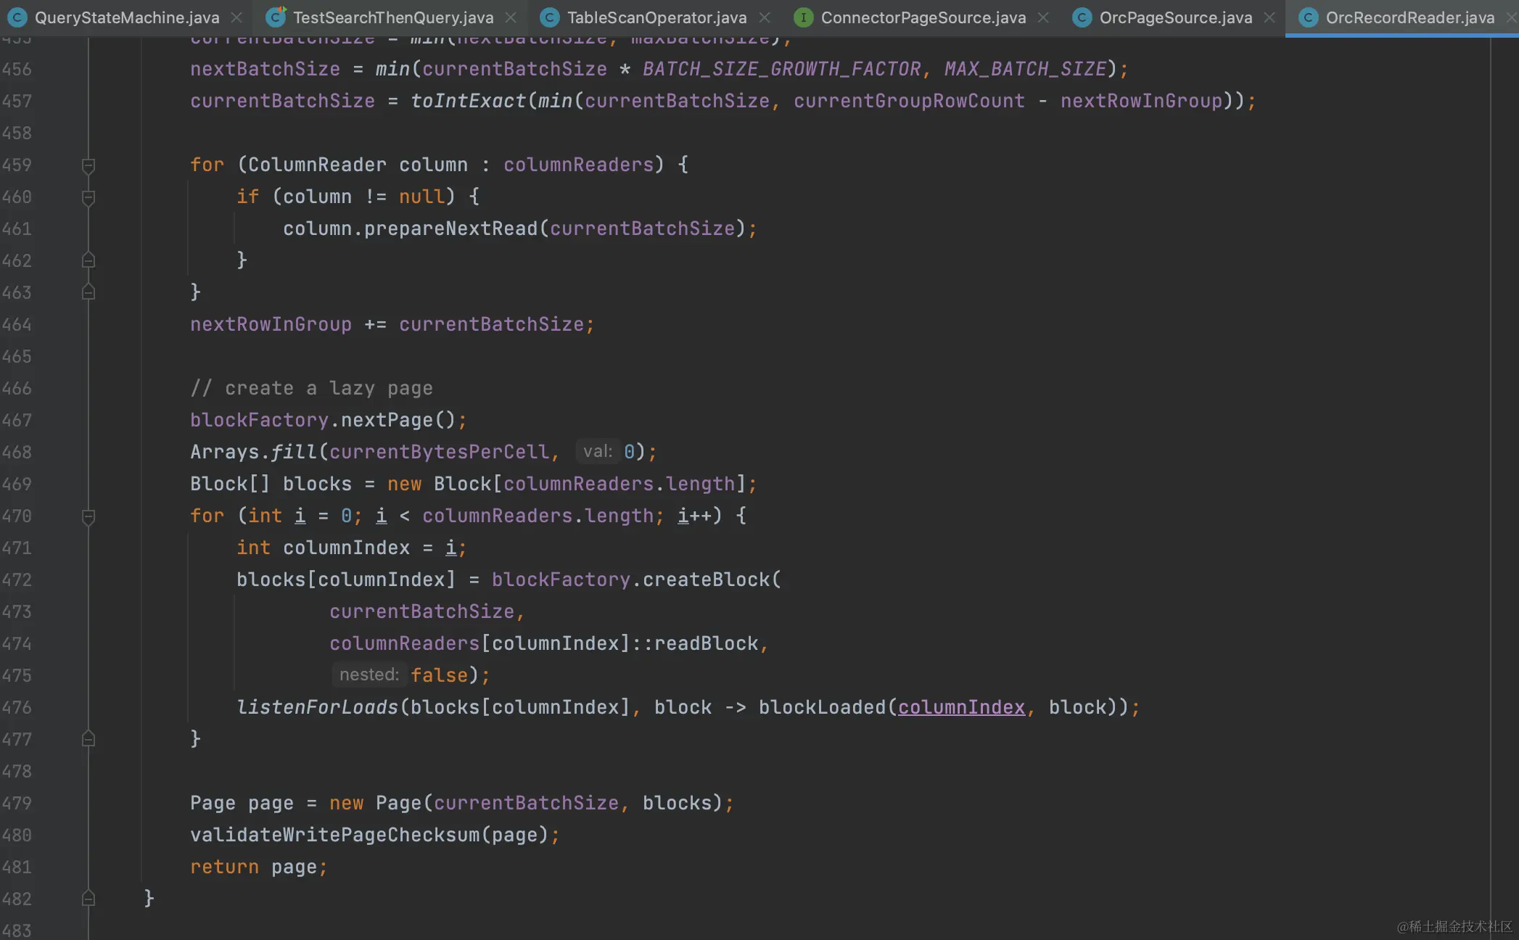Click the TestSearchThenQuery.java test class icon

click(275, 17)
